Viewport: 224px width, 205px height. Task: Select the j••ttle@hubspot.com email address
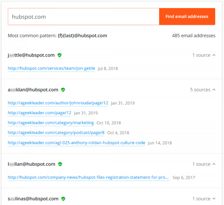(x=31, y=55)
